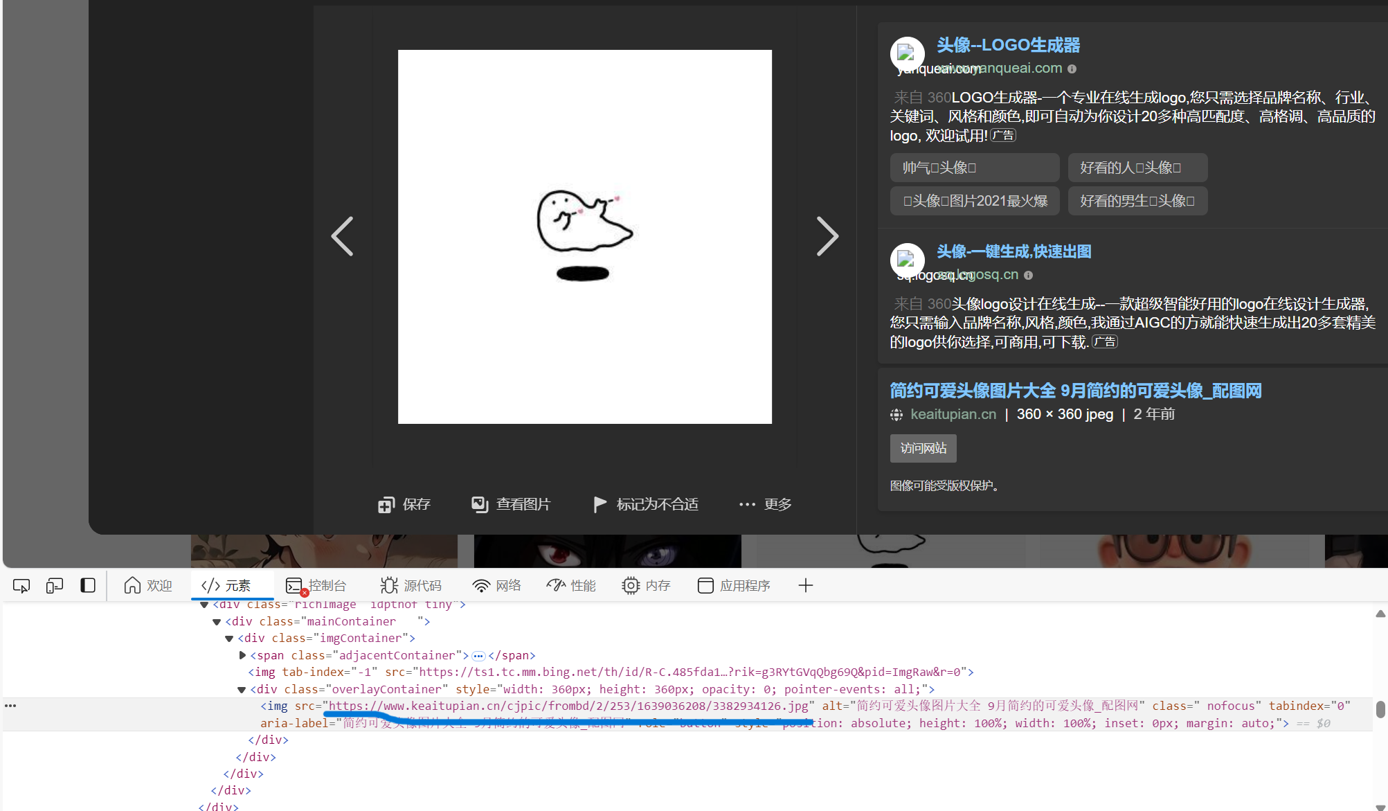Open the 内存 memory tab

click(646, 586)
